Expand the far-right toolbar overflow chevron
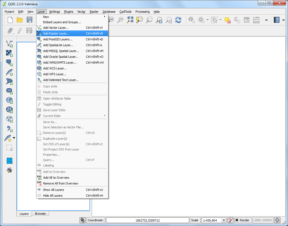Viewport: 288px width, 226px height. click(x=284, y=20)
